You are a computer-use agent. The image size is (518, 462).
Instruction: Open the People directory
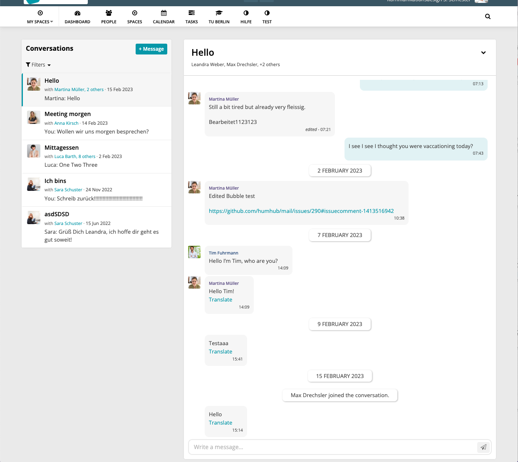(x=109, y=17)
